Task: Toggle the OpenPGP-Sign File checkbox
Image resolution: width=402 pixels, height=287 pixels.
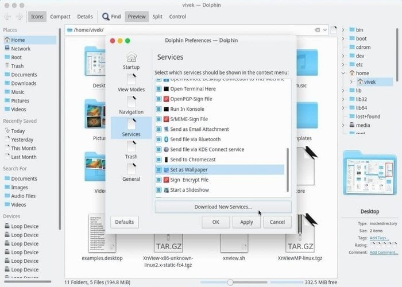Action: coord(159,99)
